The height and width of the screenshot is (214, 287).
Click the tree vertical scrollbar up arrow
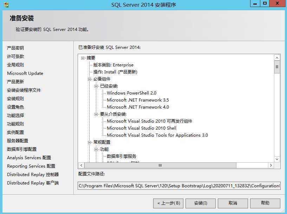pos(277,58)
